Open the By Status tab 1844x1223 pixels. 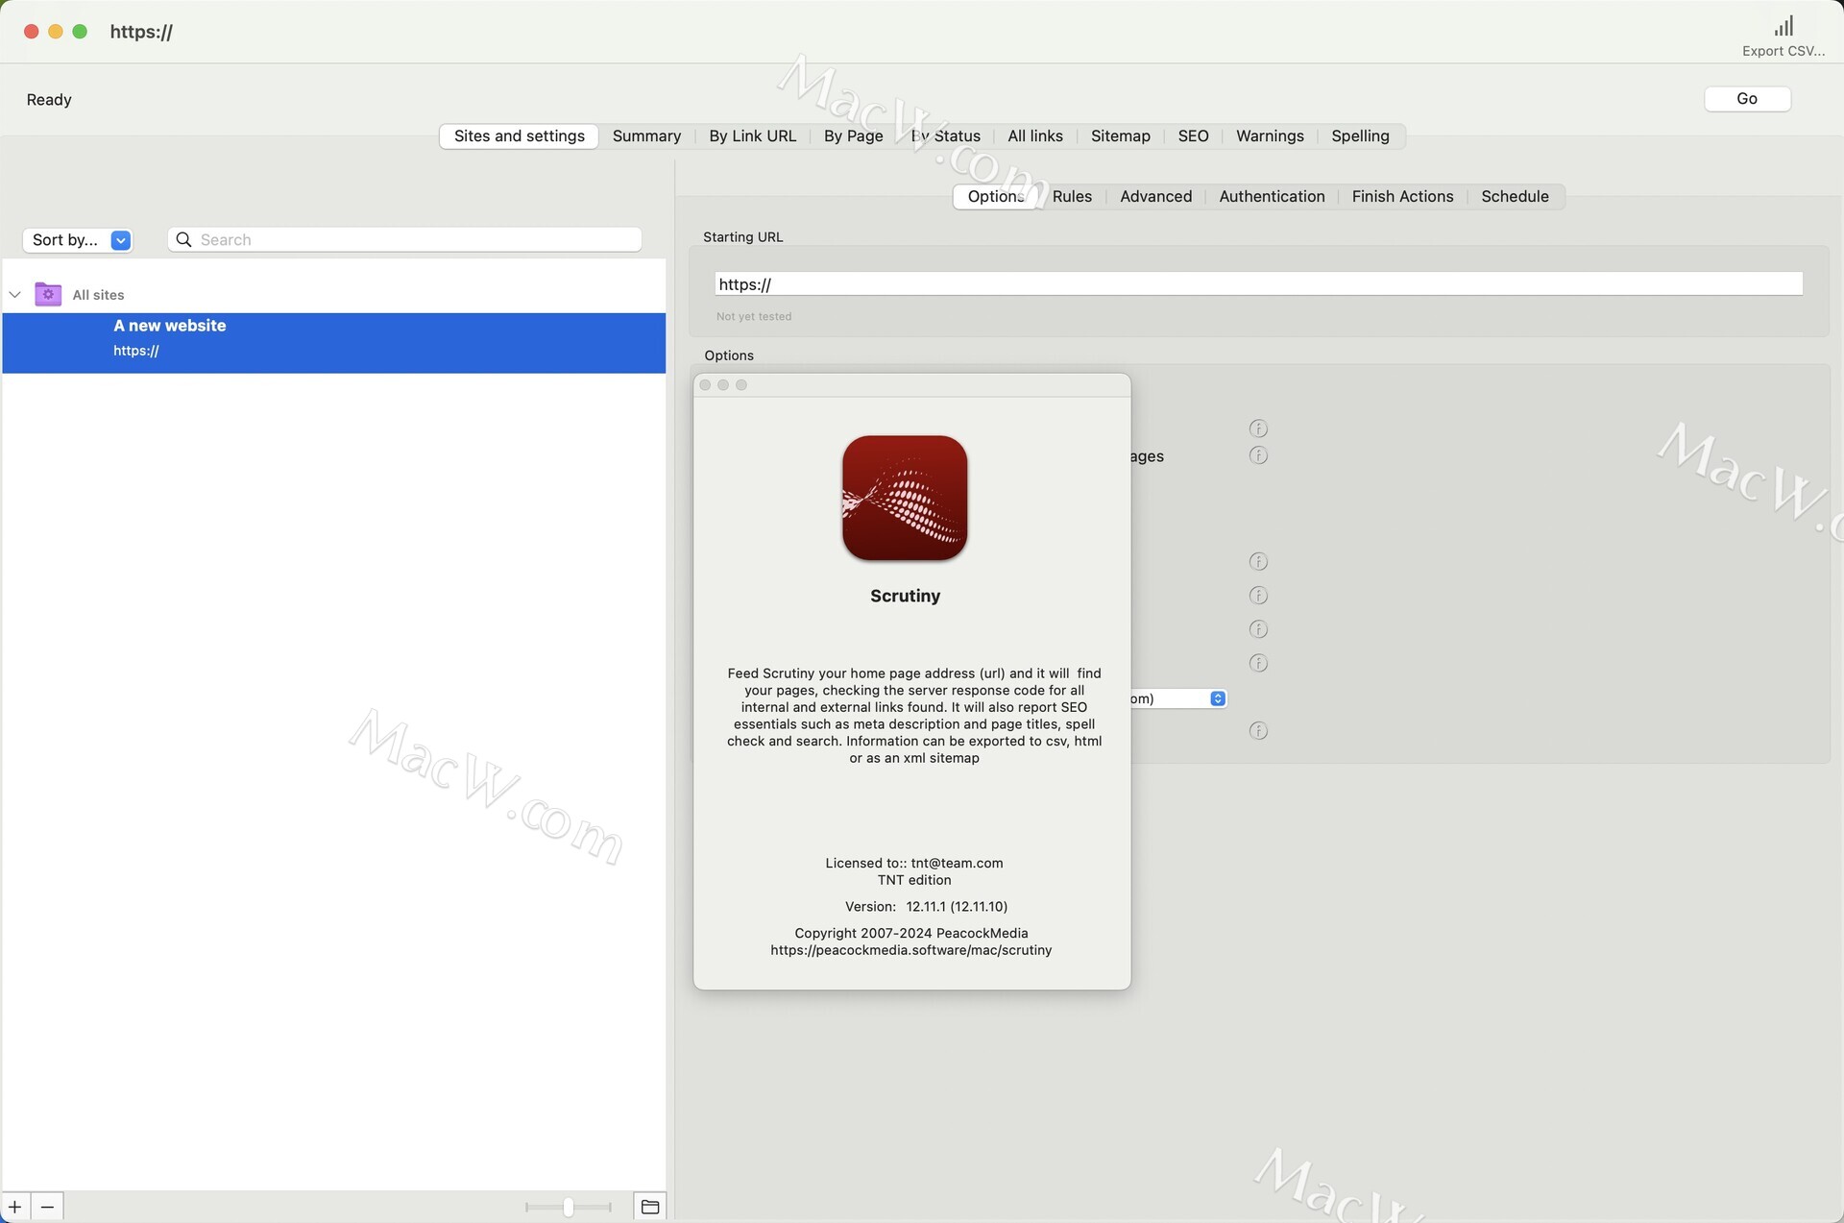[x=945, y=136]
